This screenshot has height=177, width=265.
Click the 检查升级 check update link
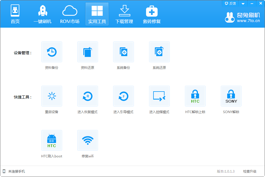[250, 171]
